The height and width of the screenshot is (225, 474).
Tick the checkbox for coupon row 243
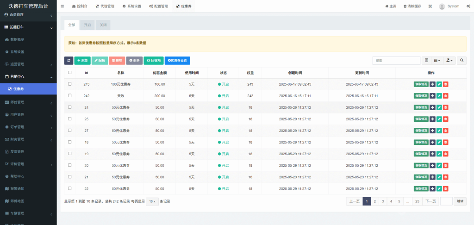tap(70, 84)
